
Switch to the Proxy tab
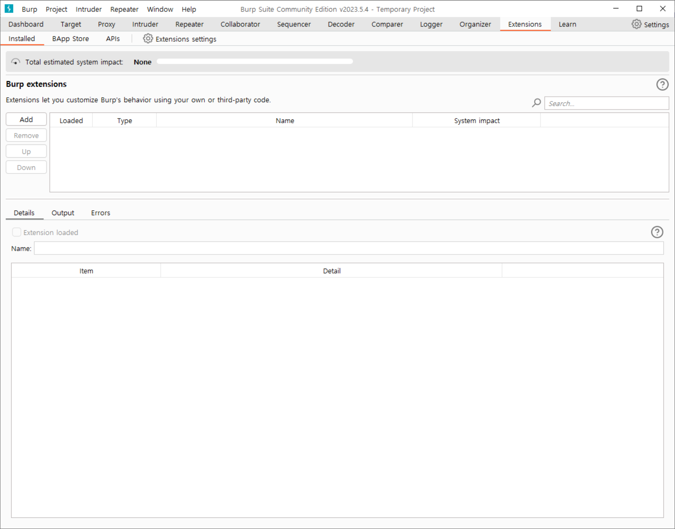pyautogui.click(x=107, y=24)
